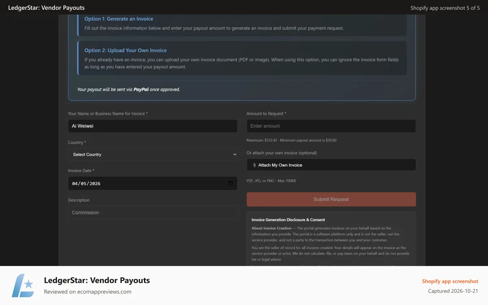The width and height of the screenshot is (488, 305).
Task: Click the Or attach your own invoice label
Action: click(x=282, y=153)
